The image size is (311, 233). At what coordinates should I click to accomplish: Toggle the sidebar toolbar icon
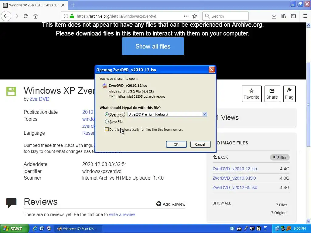(x=293, y=16)
